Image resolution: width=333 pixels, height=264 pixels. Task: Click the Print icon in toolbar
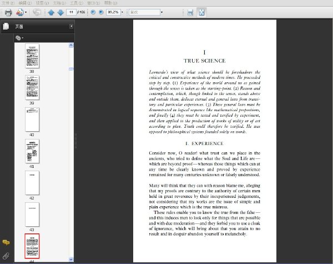click(8, 12)
